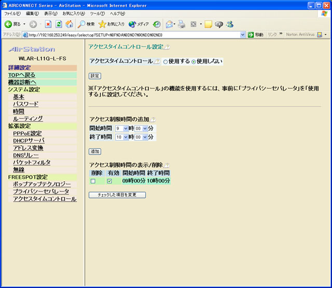Click the Messenger people icon

click(x=230, y=24)
